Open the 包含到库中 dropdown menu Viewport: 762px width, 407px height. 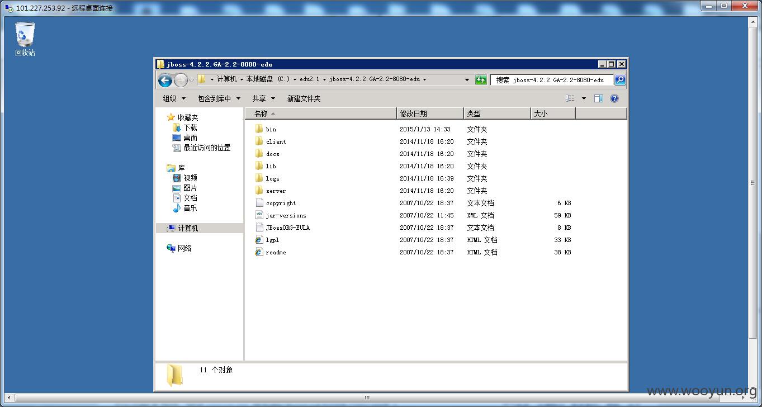[219, 98]
